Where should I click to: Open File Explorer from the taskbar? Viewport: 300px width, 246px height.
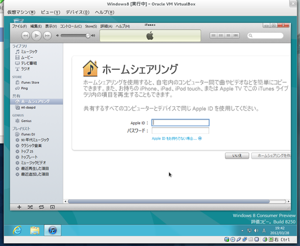click(35, 230)
